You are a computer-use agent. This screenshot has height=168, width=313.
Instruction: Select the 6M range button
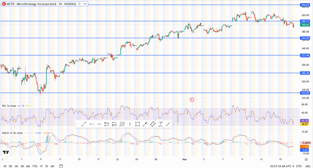(28, 166)
